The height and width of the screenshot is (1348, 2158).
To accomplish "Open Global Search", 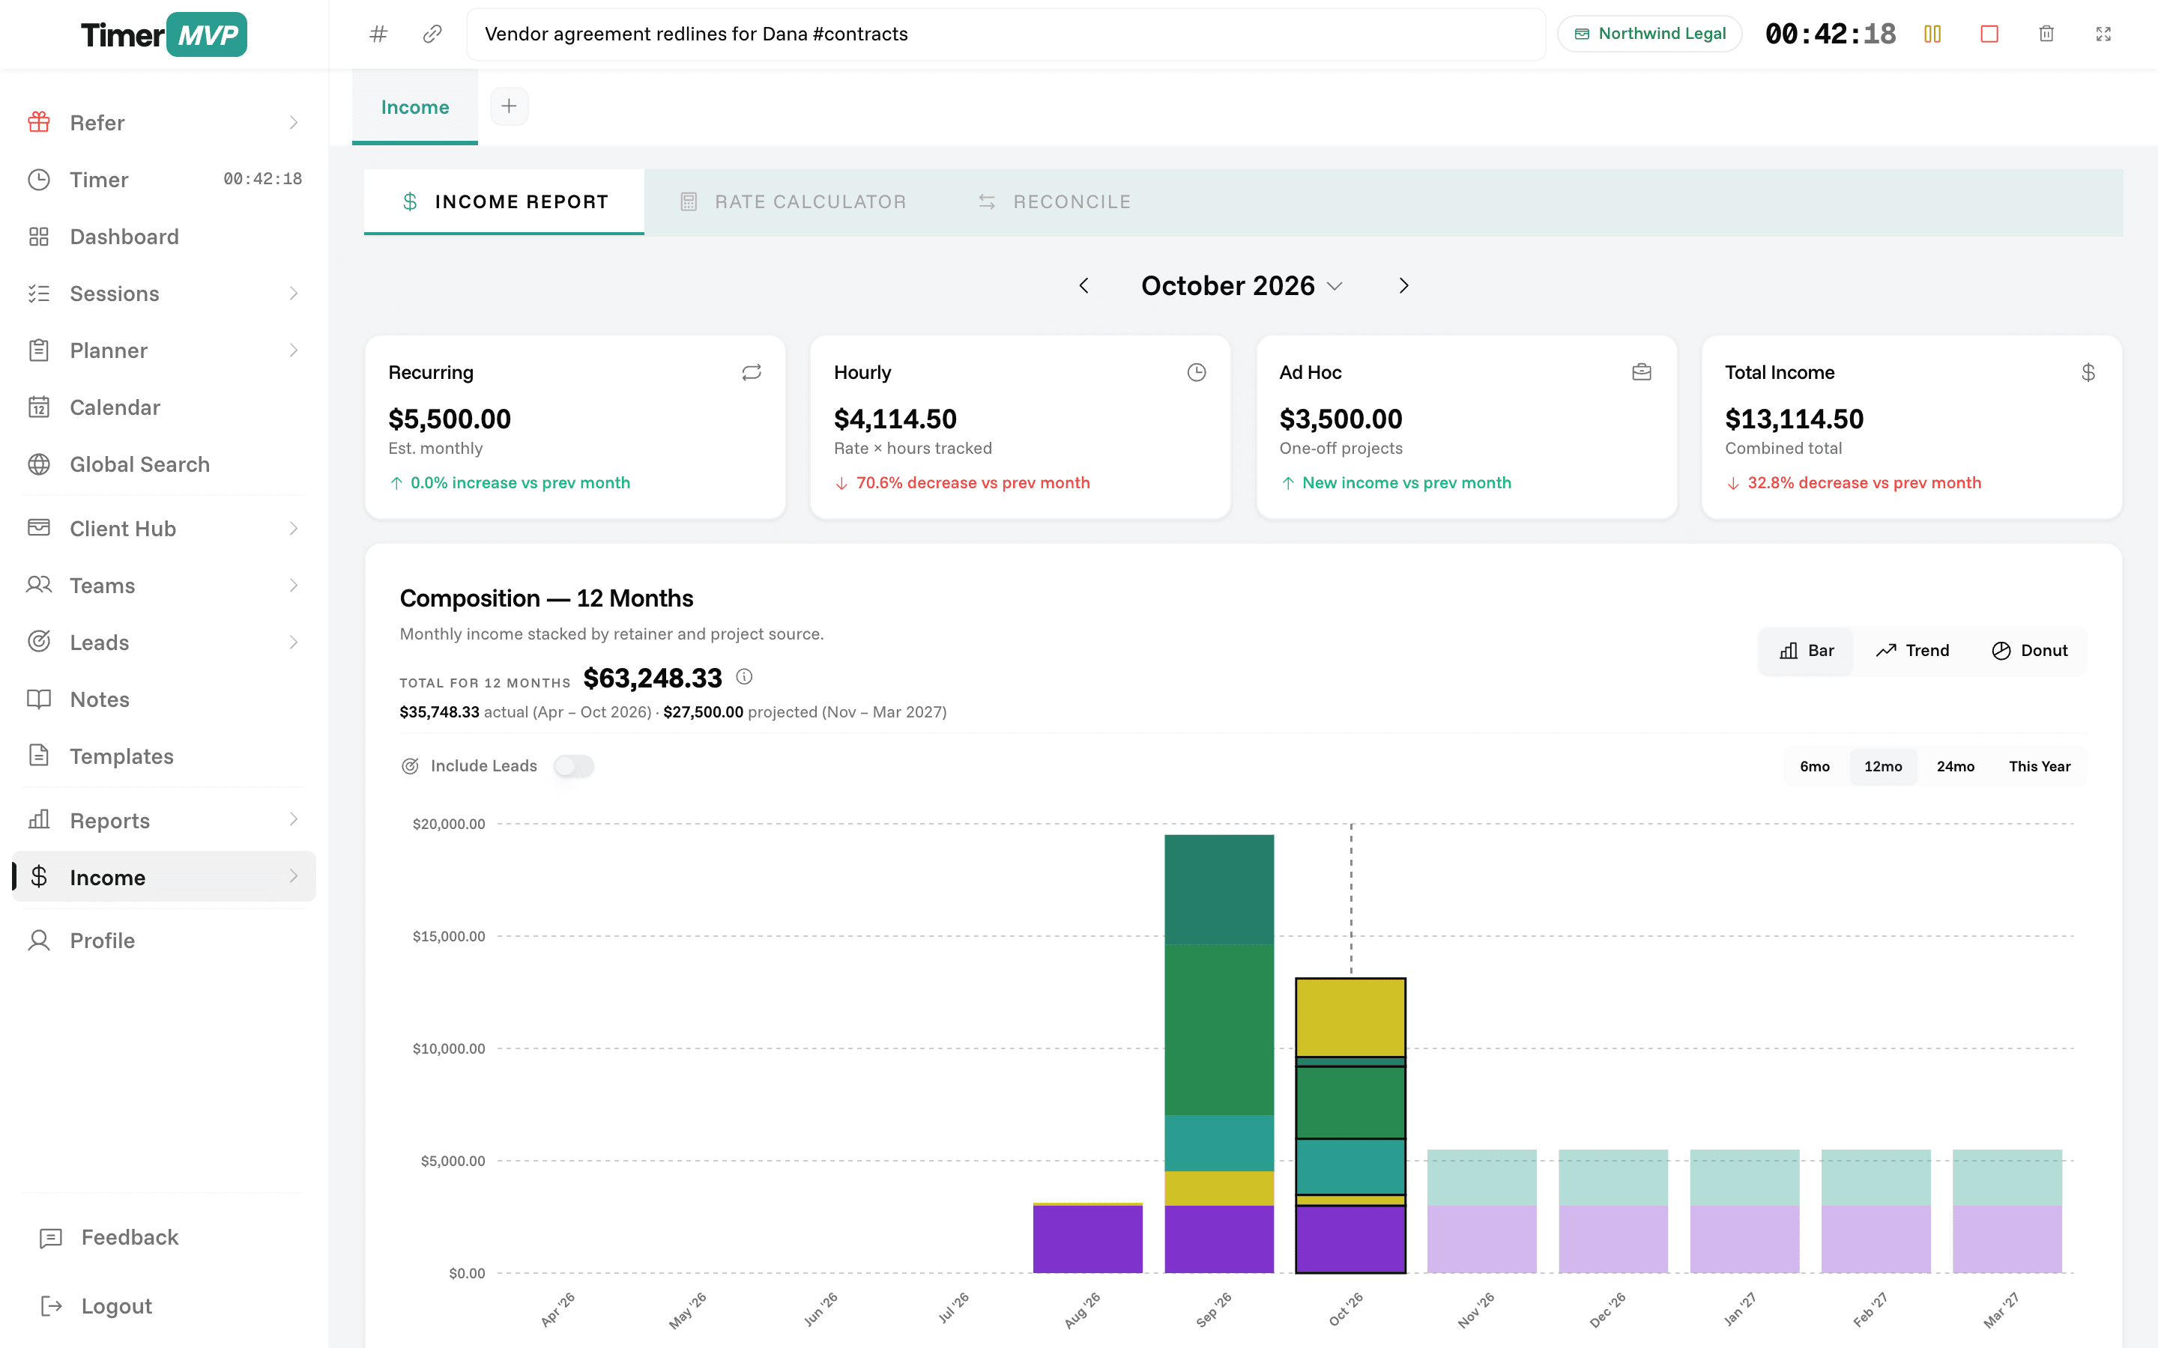I will coord(164,464).
